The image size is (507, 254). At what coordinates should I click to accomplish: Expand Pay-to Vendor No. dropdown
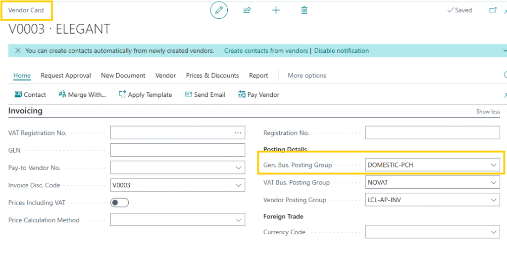239,168
